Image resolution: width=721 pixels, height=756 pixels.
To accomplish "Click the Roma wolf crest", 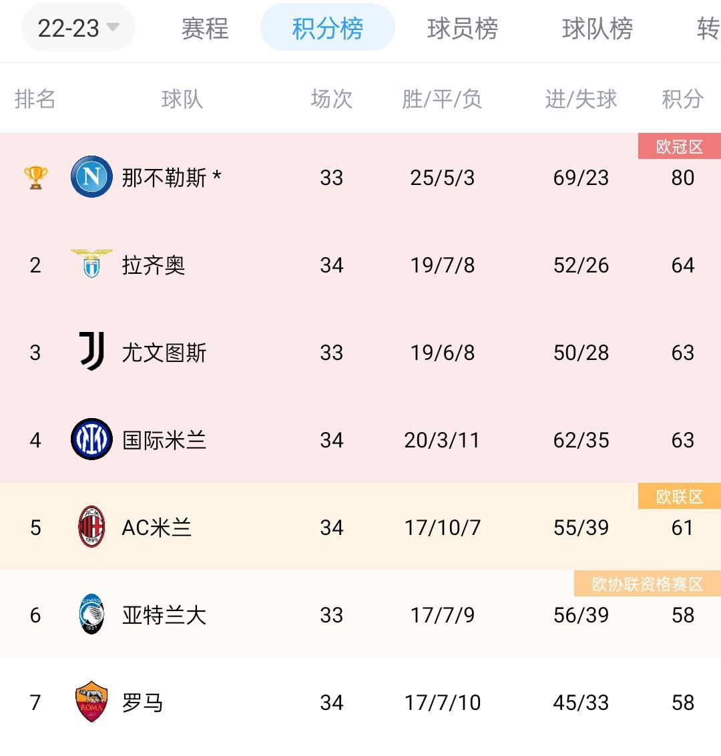I will [x=91, y=701].
